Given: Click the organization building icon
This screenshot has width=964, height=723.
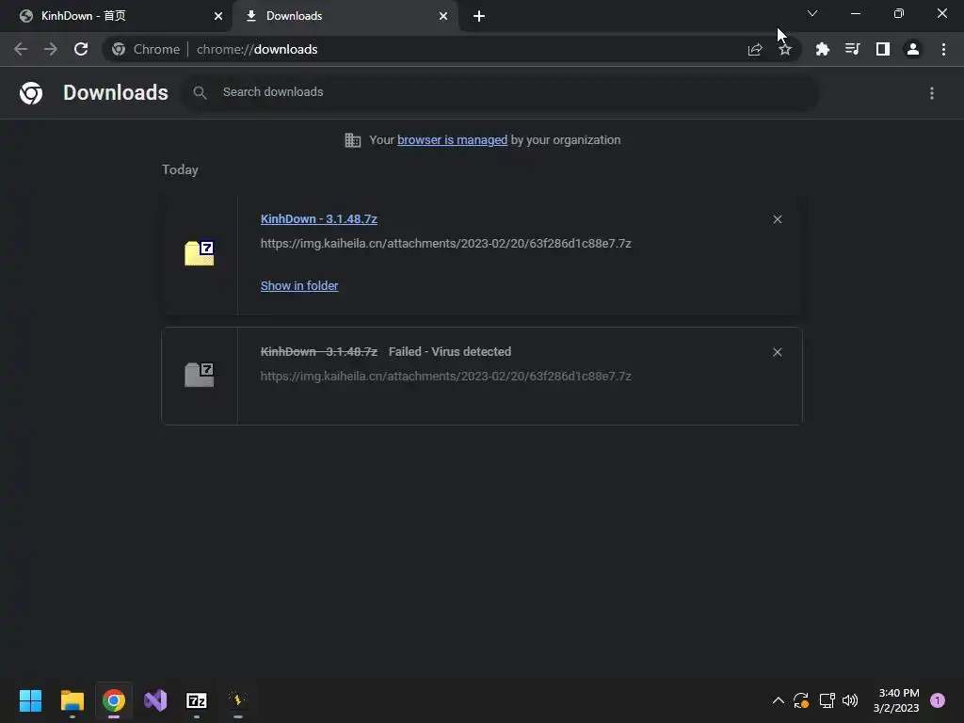Looking at the screenshot, I should [x=353, y=140].
